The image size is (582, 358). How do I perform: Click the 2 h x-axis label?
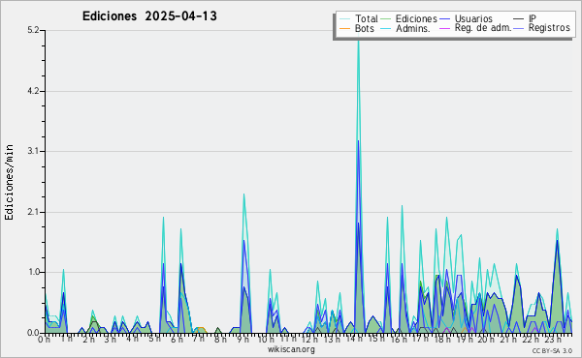pyautogui.click(x=88, y=340)
